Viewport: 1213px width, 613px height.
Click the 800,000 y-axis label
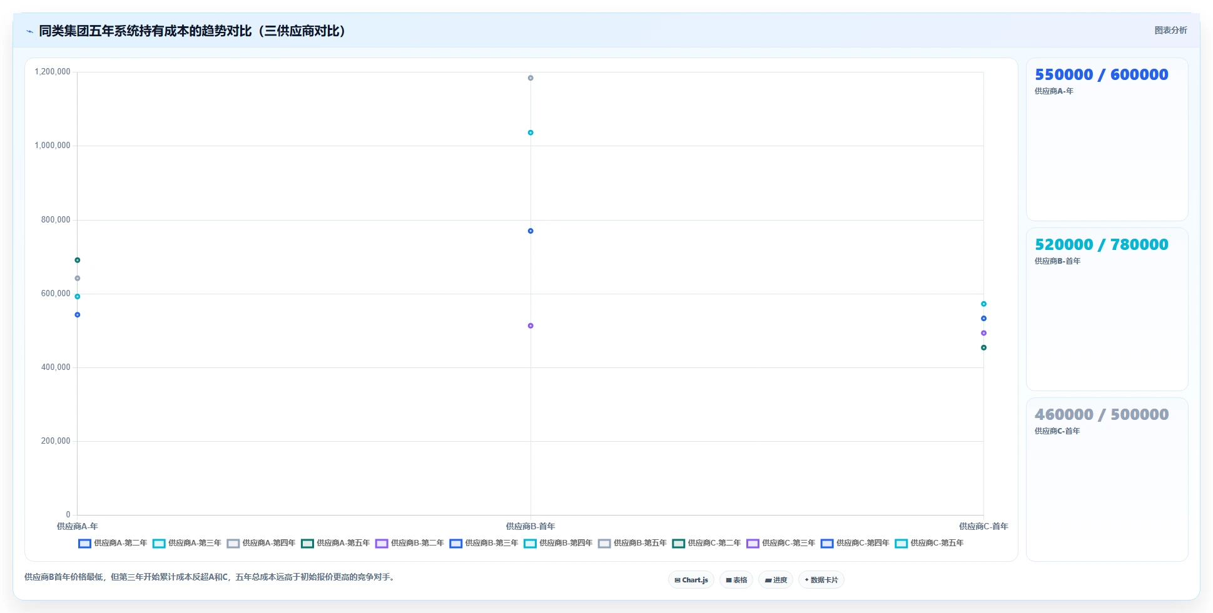(x=56, y=220)
